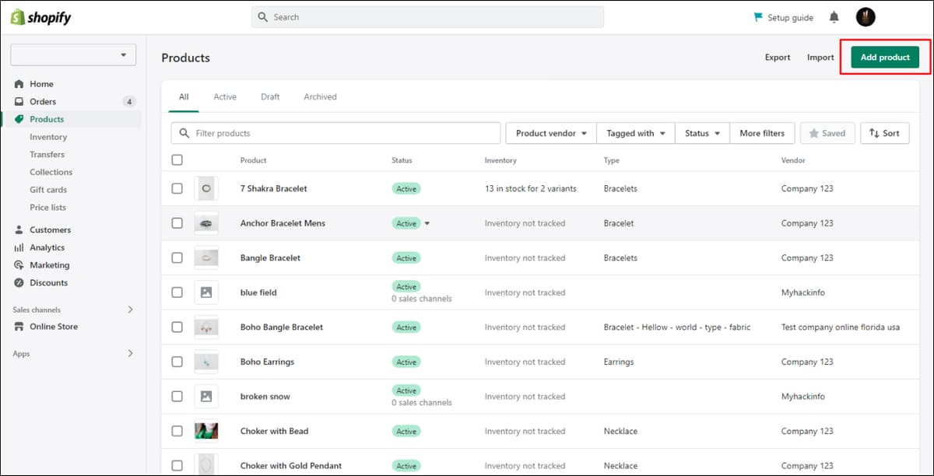Click the Import button
Viewport: 934px width, 476px height.
point(820,57)
